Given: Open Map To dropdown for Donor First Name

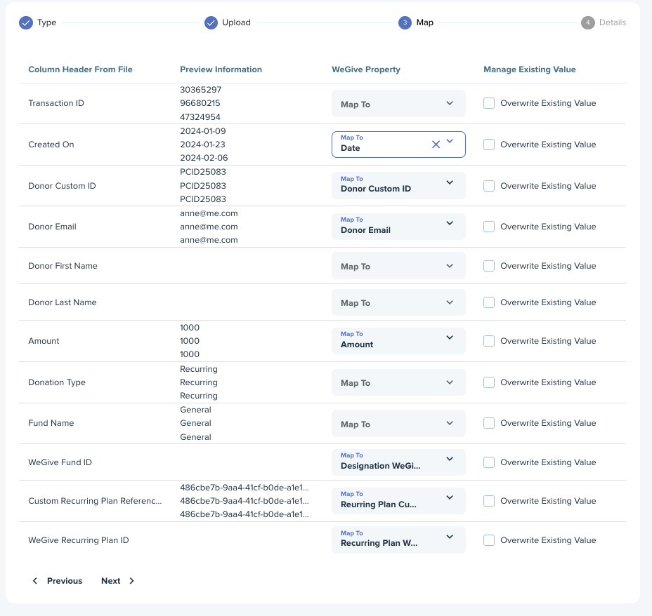Looking at the screenshot, I should point(398,266).
